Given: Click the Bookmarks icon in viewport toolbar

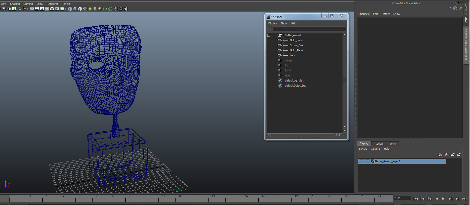Looking at the screenshot, I should (x=14, y=9).
